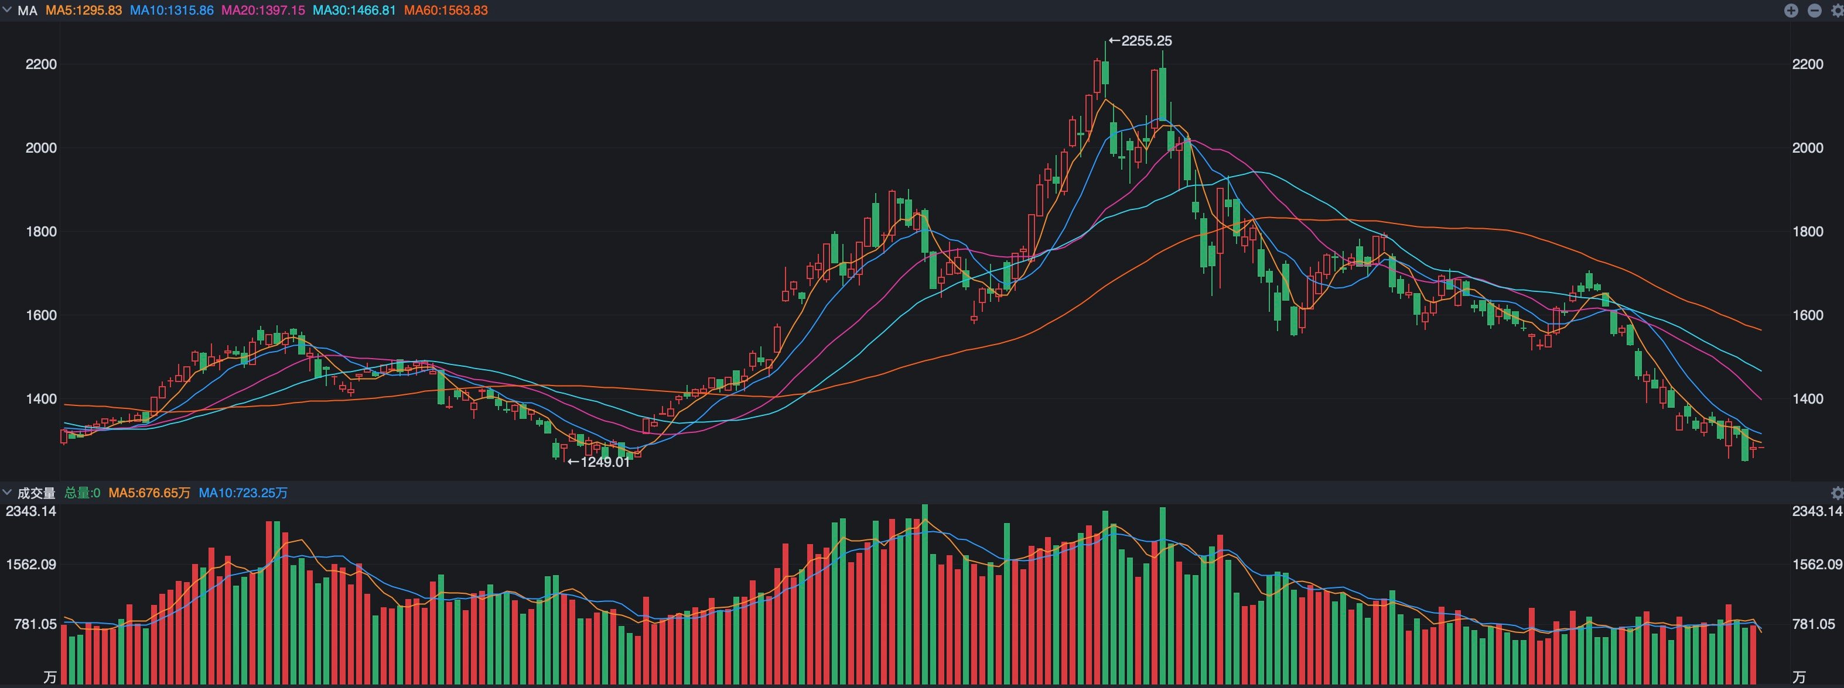
Task: Click the volume MA5:676.65万 label
Action: (149, 493)
